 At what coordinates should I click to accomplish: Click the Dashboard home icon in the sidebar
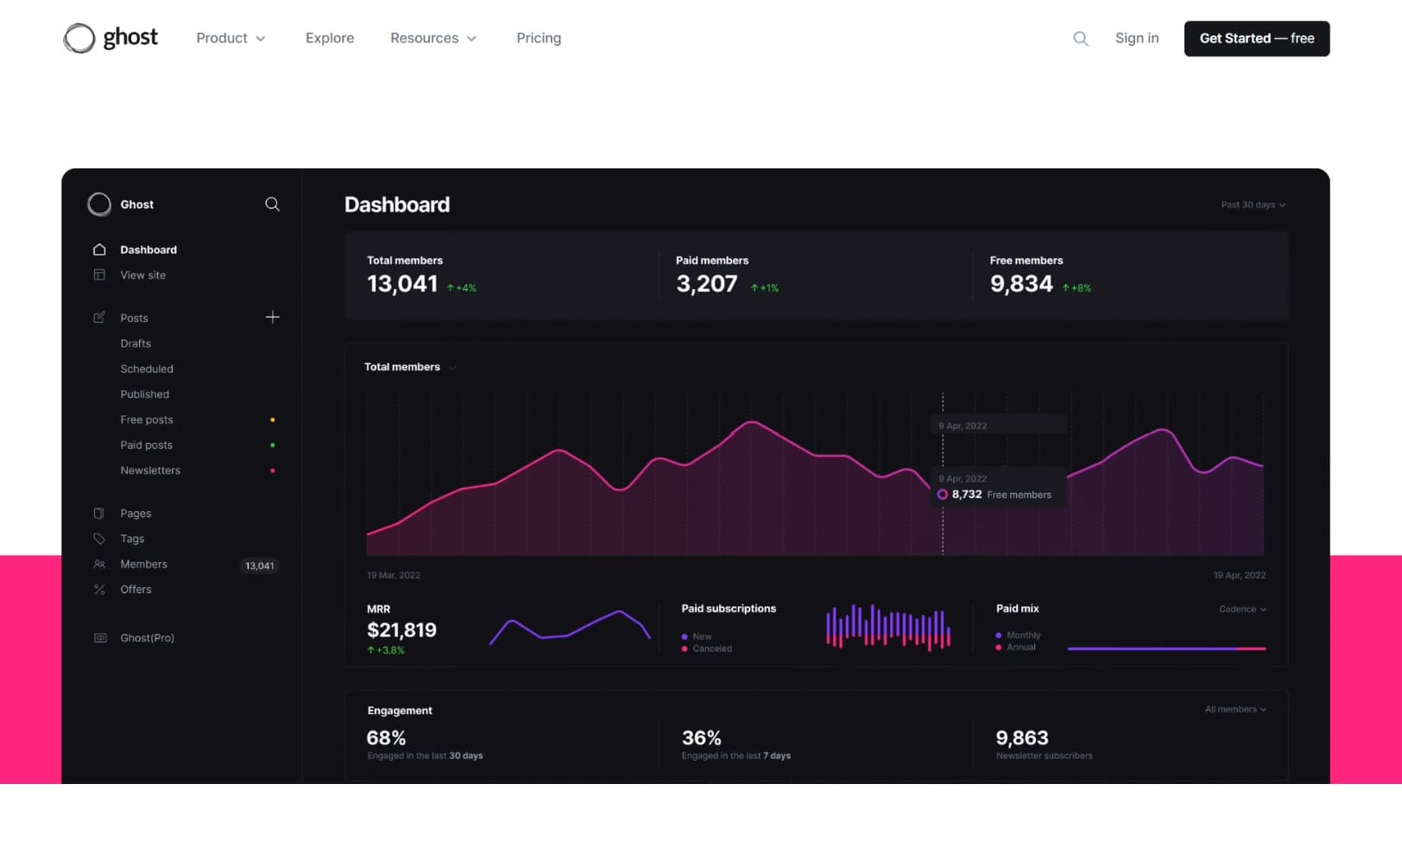pyautogui.click(x=99, y=250)
